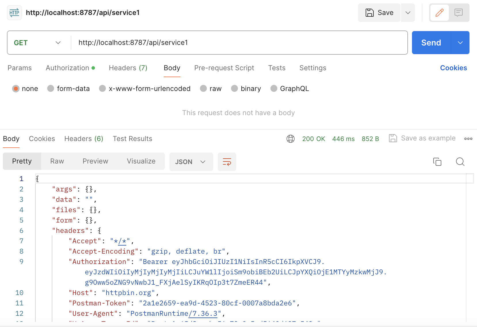
Task: Copy the response body using copy icon
Action: (x=437, y=161)
